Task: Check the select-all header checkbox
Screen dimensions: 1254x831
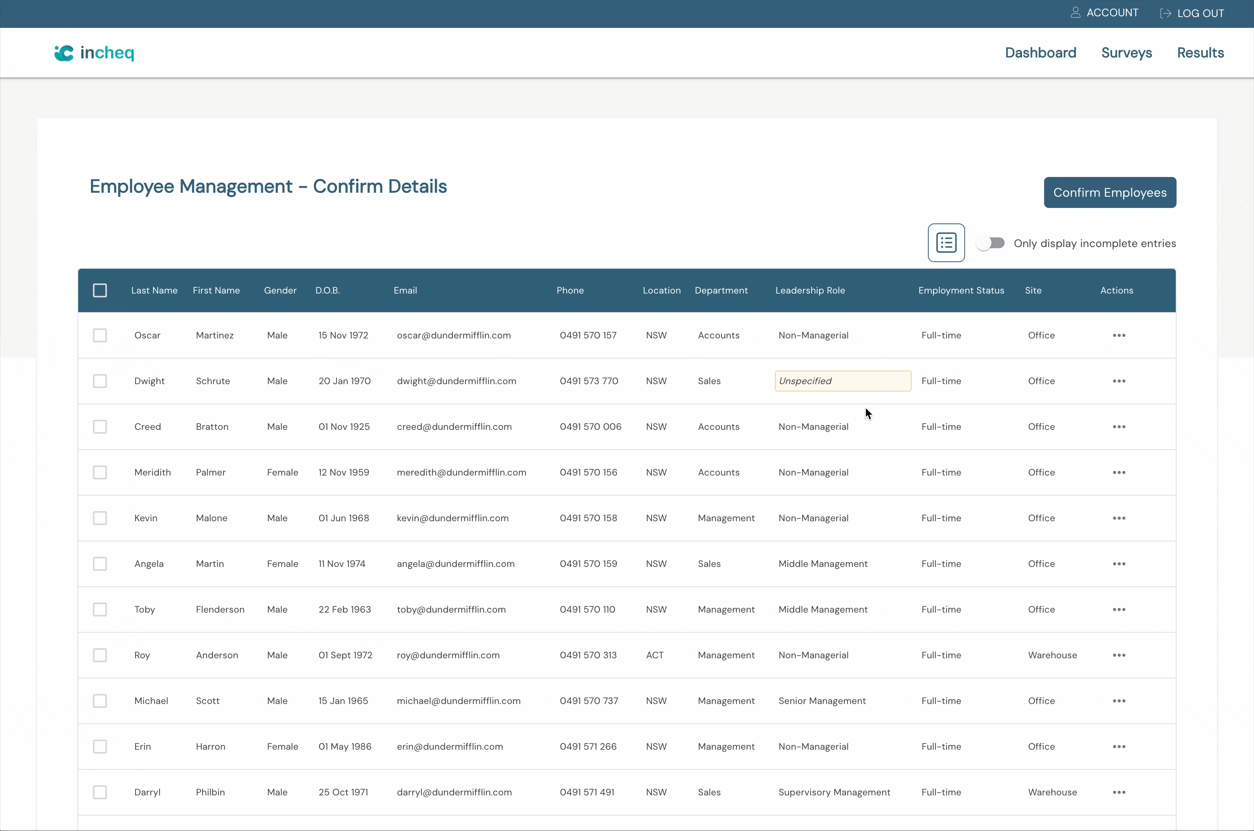Action: pyautogui.click(x=100, y=290)
